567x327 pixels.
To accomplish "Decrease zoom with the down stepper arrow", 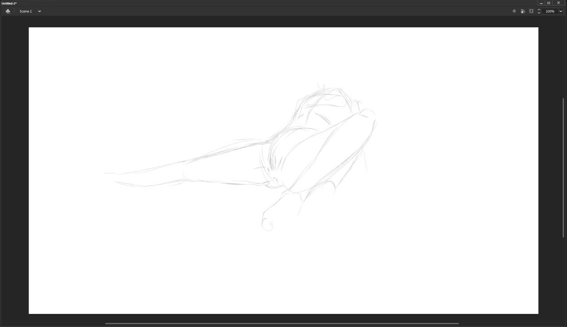I will (539, 13).
